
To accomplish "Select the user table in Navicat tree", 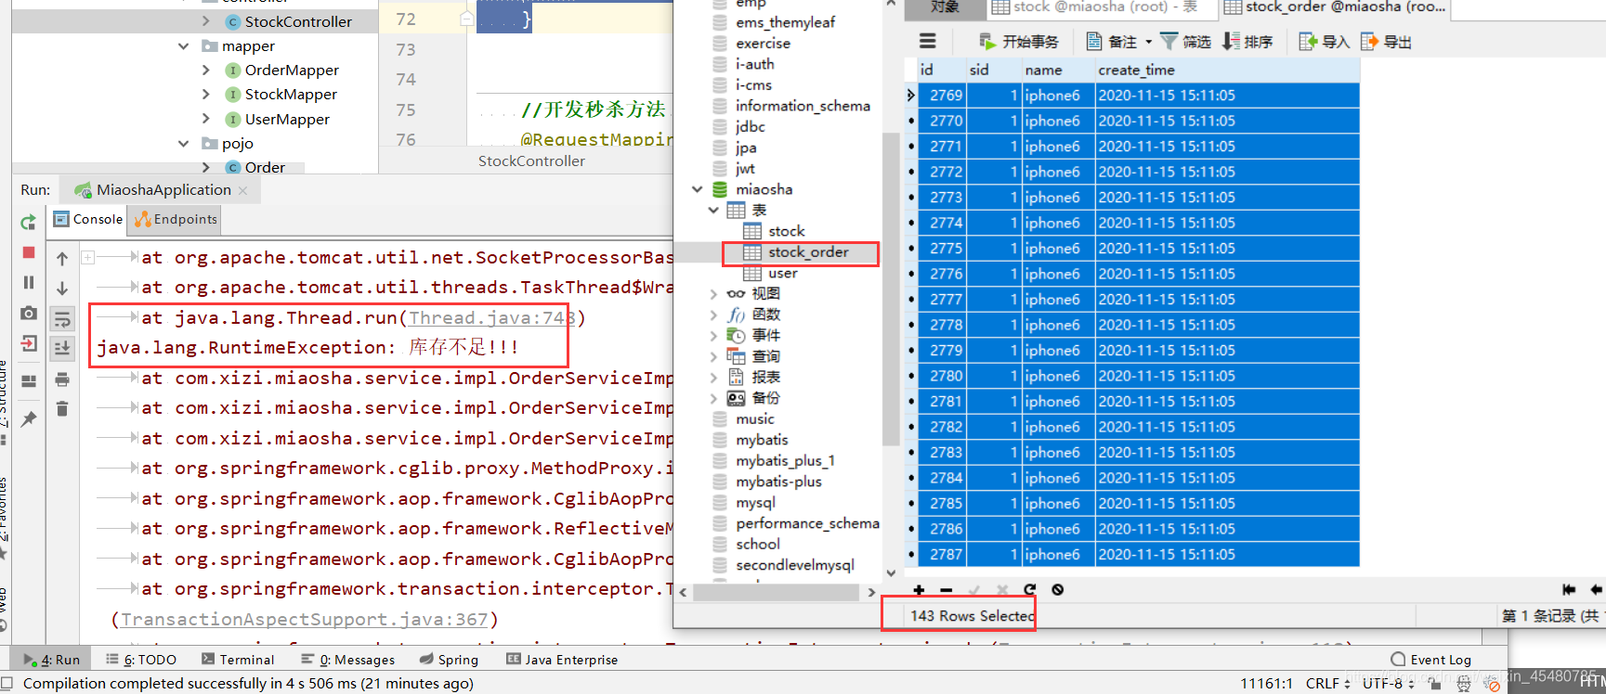I will pyautogui.click(x=782, y=273).
